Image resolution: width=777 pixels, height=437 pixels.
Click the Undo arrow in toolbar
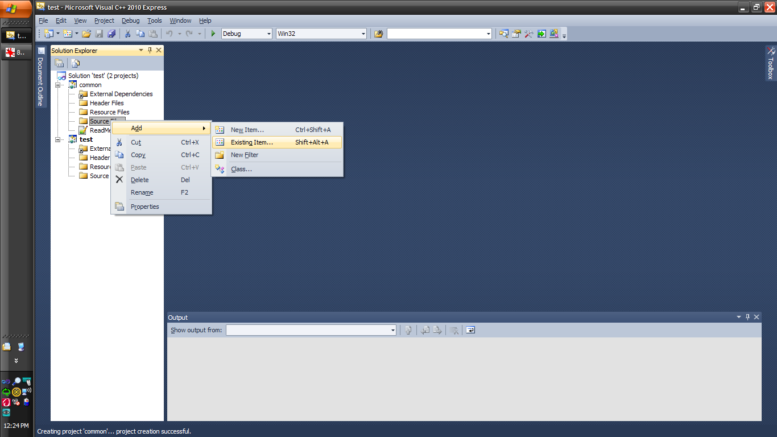point(169,34)
